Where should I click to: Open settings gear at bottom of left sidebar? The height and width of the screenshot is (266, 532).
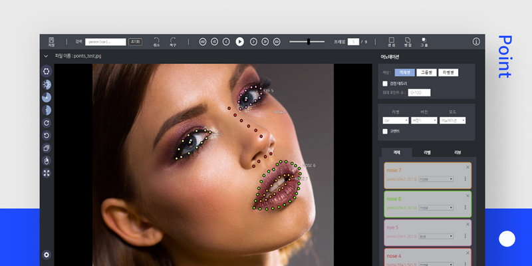pyautogui.click(x=47, y=255)
